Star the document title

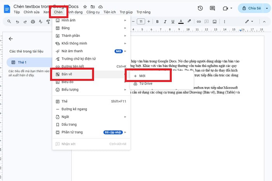click(85, 7)
